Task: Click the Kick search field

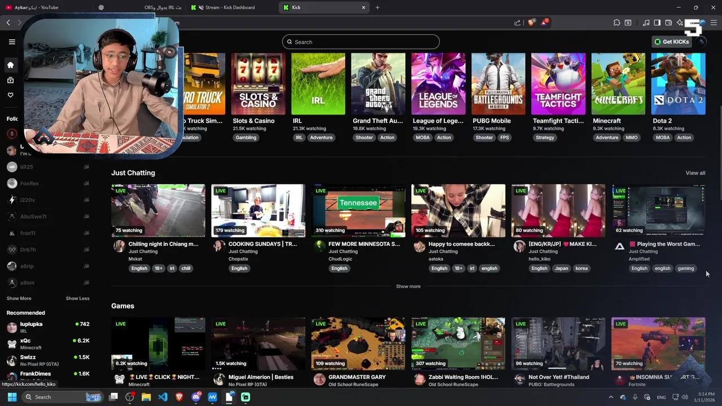Action: tap(361, 42)
